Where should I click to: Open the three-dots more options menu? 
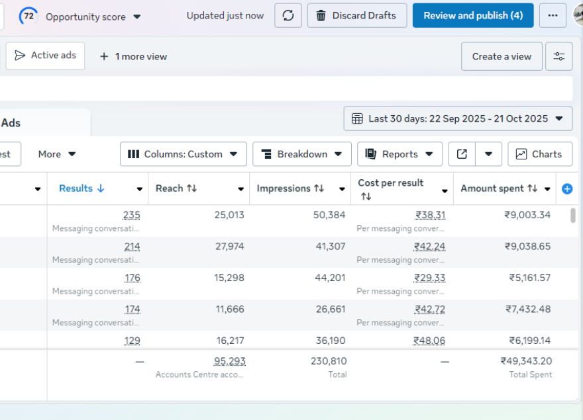click(x=553, y=15)
